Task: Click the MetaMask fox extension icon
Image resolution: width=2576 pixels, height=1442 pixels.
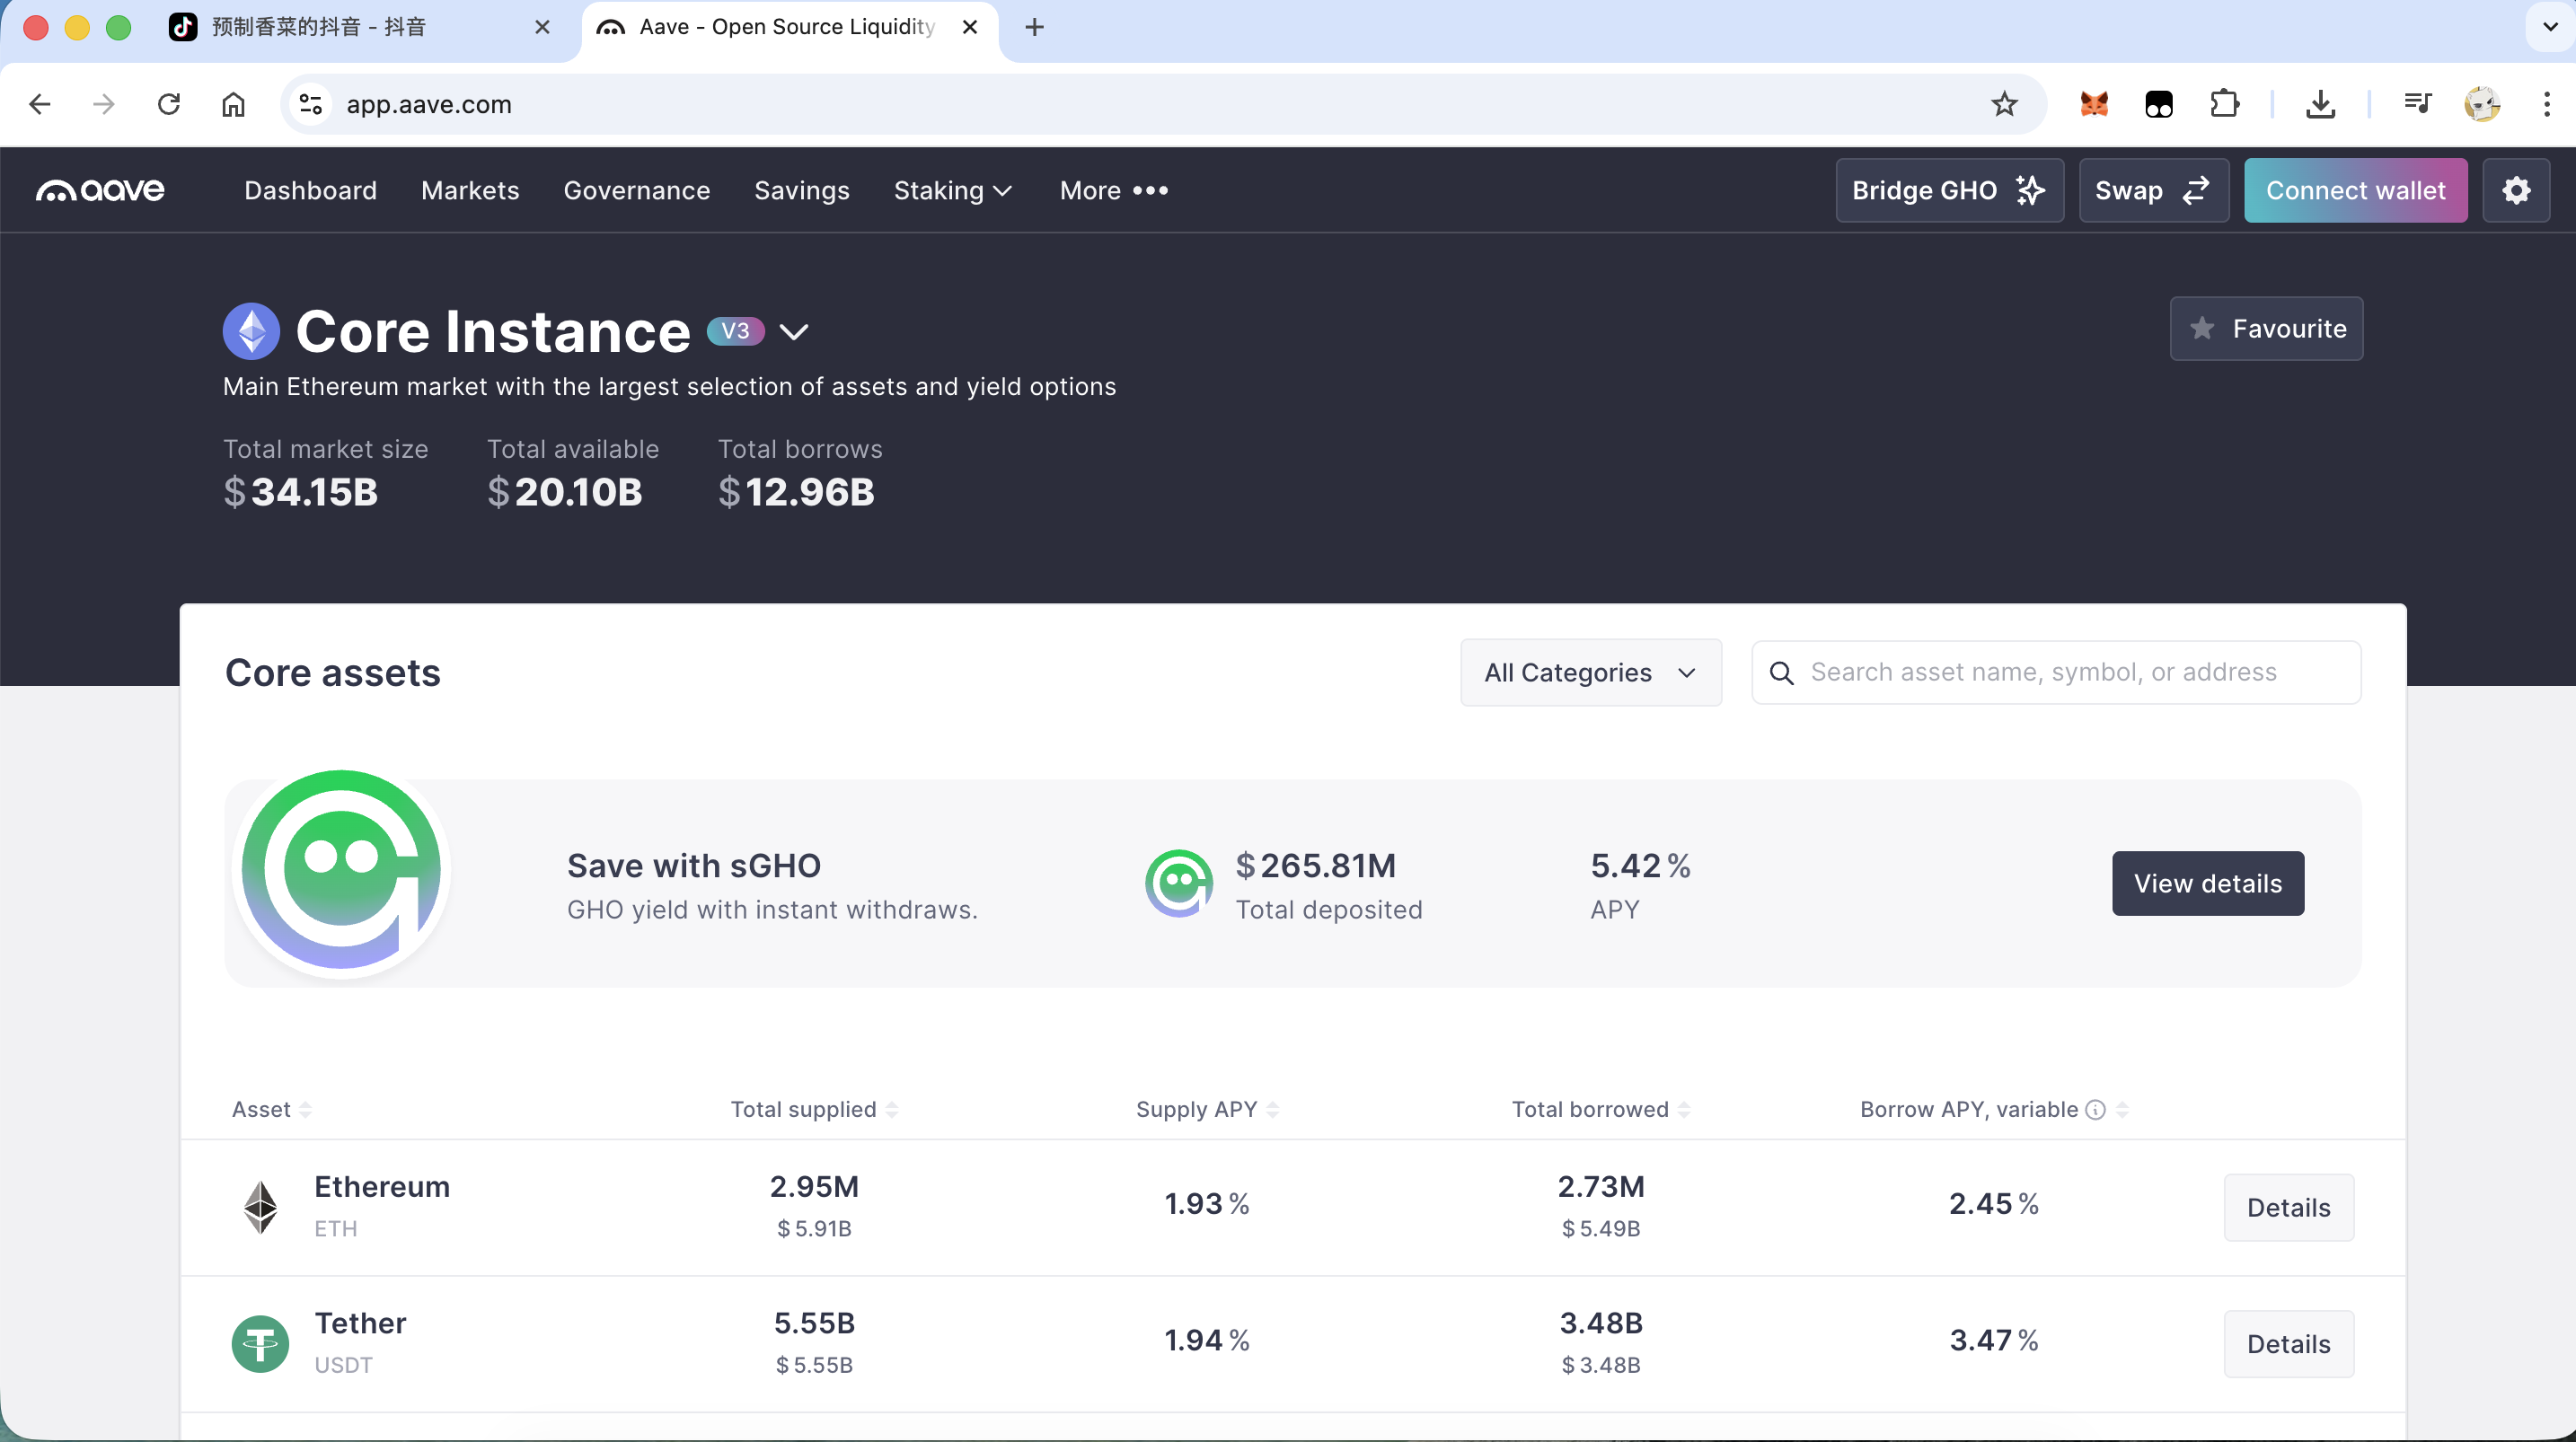Action: pyautogui.click(x=2093, y=104)
